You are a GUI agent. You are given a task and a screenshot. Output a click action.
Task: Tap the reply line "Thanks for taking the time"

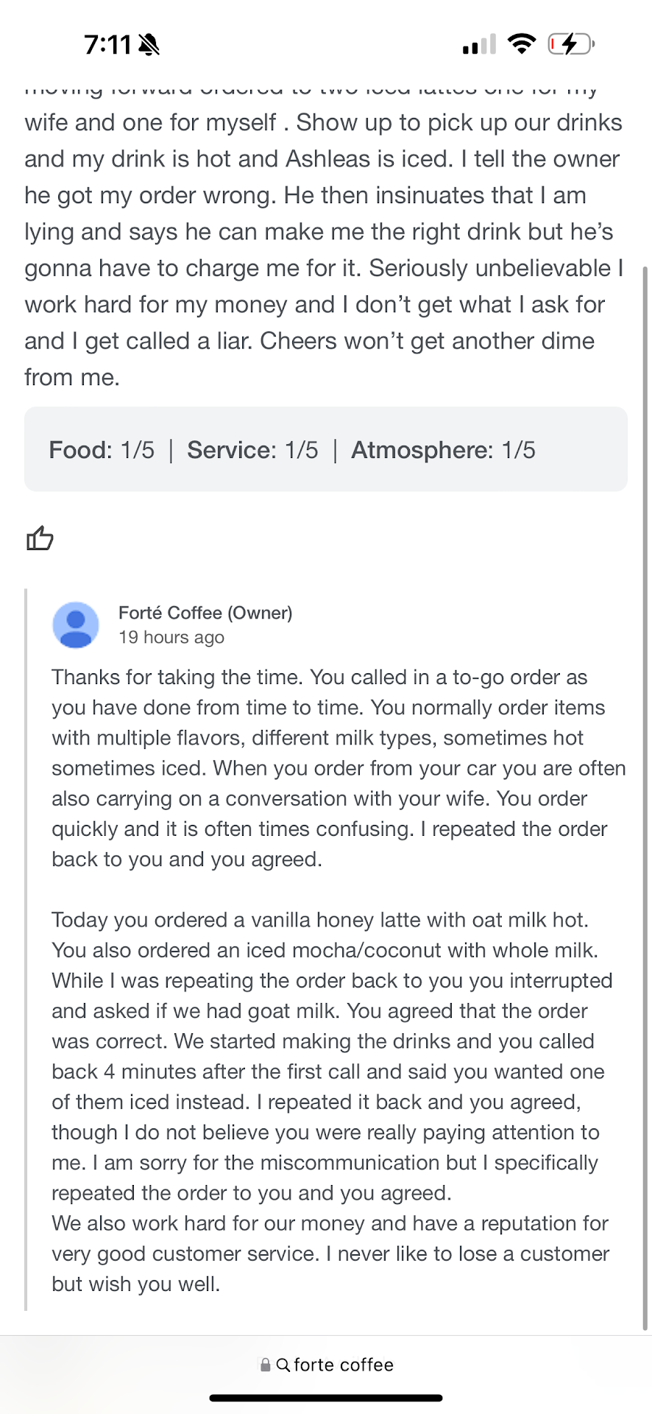coord(177,678)
